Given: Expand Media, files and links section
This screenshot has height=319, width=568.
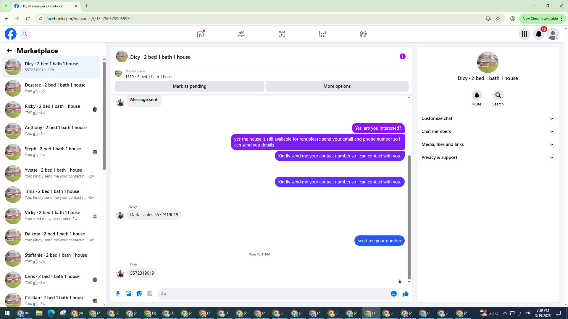Looking at the screenshot, I should click(x=487, y=144).
